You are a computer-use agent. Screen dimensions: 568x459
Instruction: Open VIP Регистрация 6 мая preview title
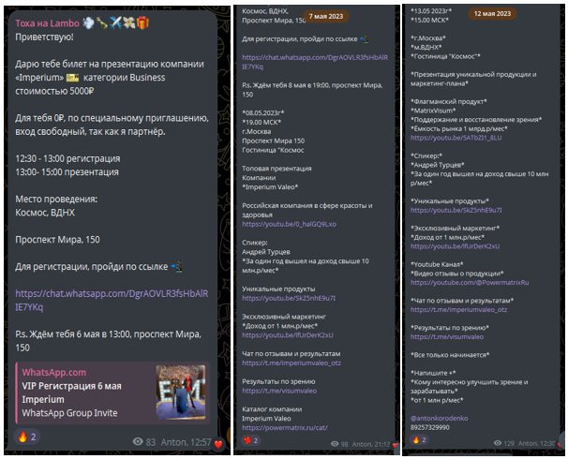72,386
